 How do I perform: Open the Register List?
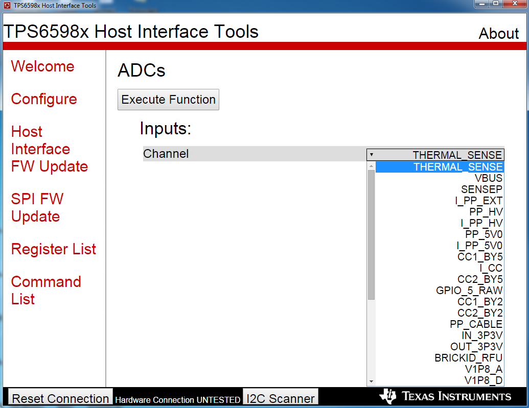point(53,249)
